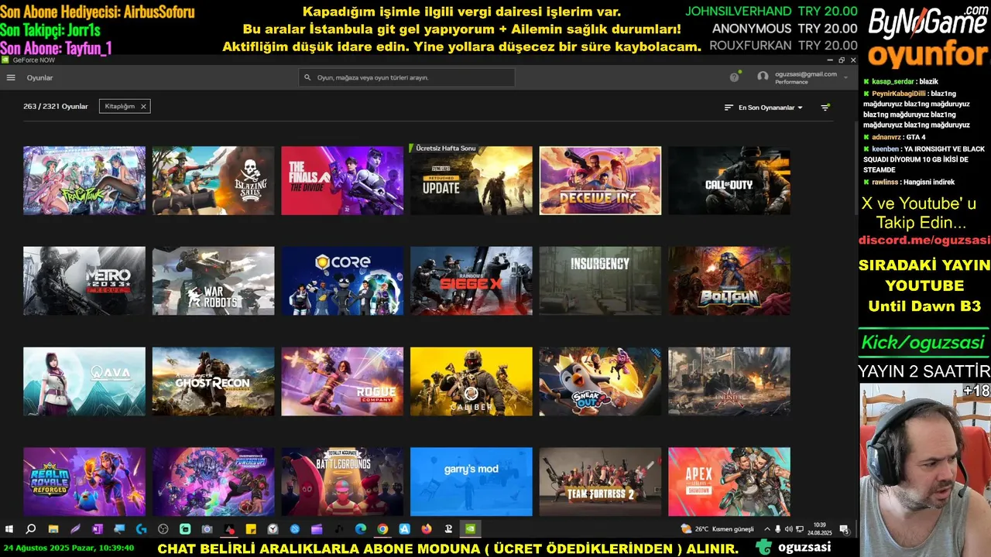This screenshot has height=557, width=991.
Task: Show hidden system tray icons
Action: (x=767, y=529)
